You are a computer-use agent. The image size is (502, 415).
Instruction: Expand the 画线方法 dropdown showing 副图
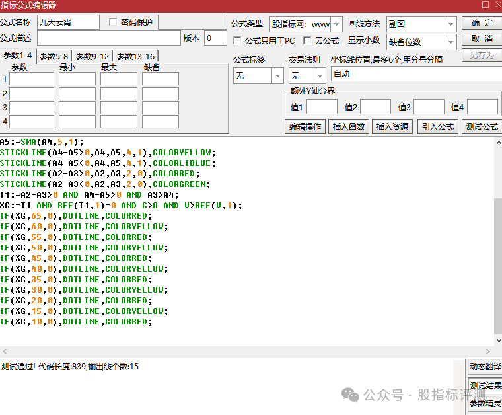pyautogui.click(x=450, y=24)
